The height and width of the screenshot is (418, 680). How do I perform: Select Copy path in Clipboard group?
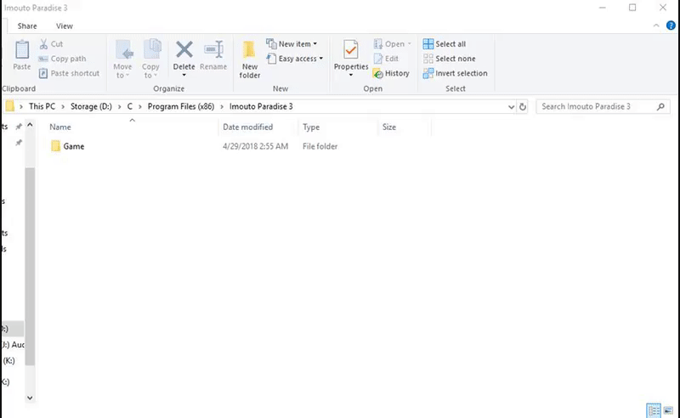click(62, 59)
